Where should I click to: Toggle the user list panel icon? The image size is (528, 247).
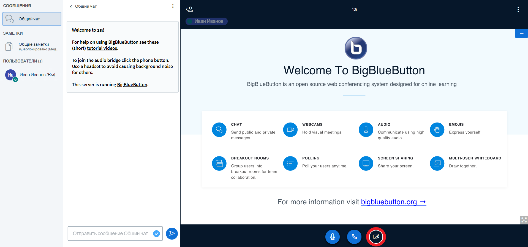(x=189, y=9)
